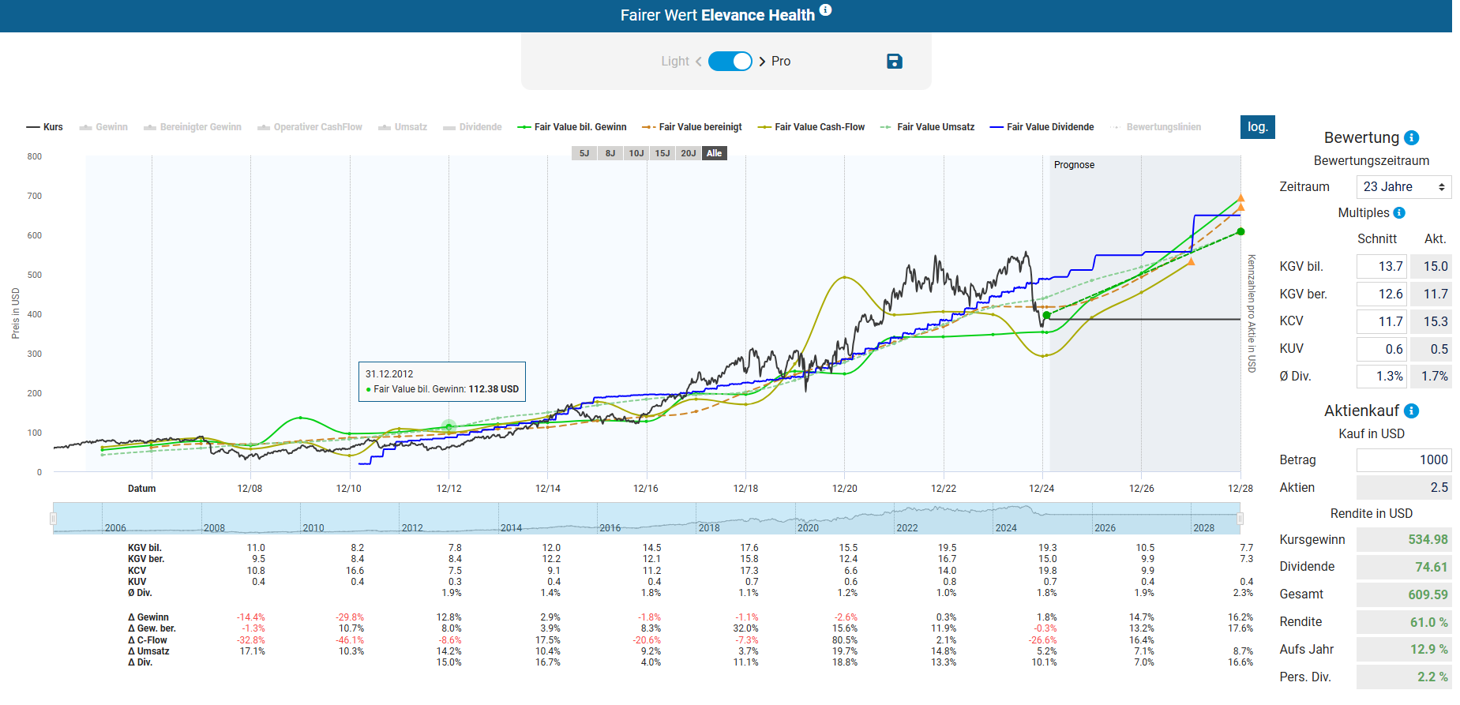Toggle Fair Value Cash-Flow legend entry

[x=811, y=127]
